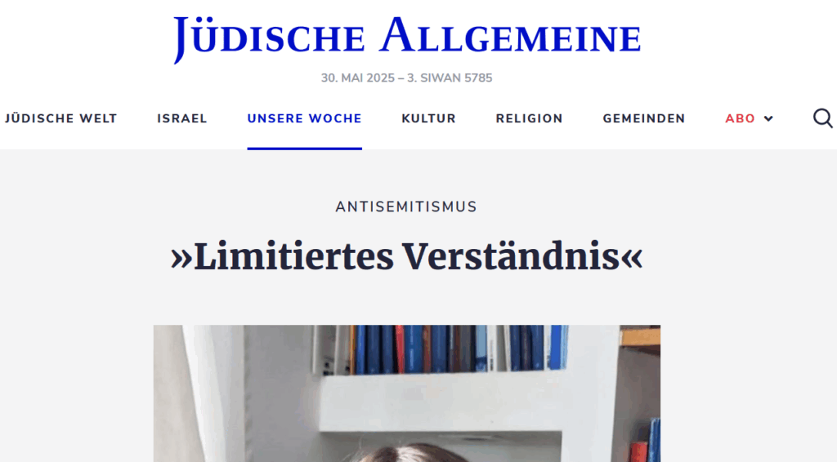Click the word Jüdische in the masthead logo
The width and height of the screenshot is (837, 462).
(270, 38)
